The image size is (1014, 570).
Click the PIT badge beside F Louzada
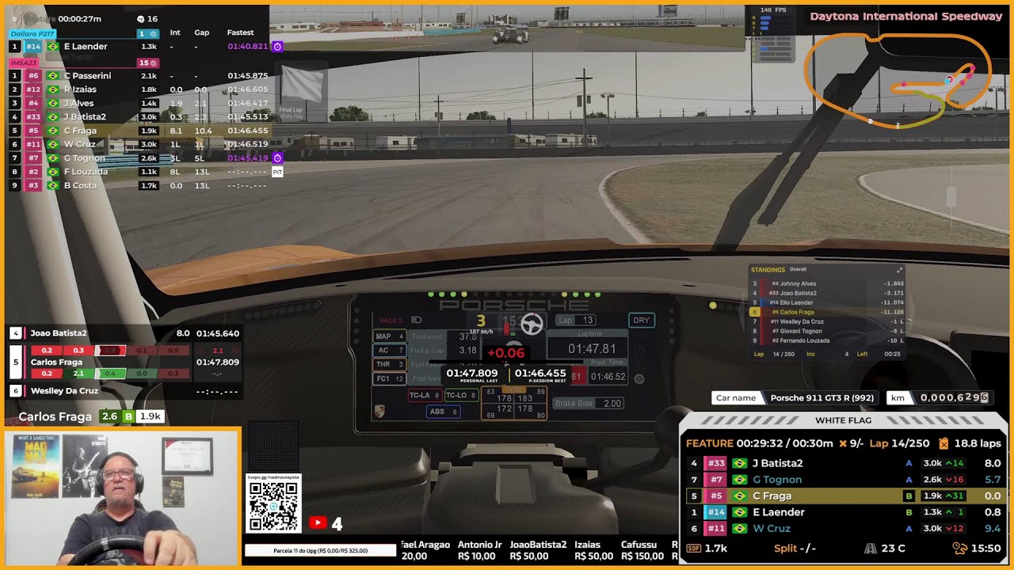[x=277, y=172]
